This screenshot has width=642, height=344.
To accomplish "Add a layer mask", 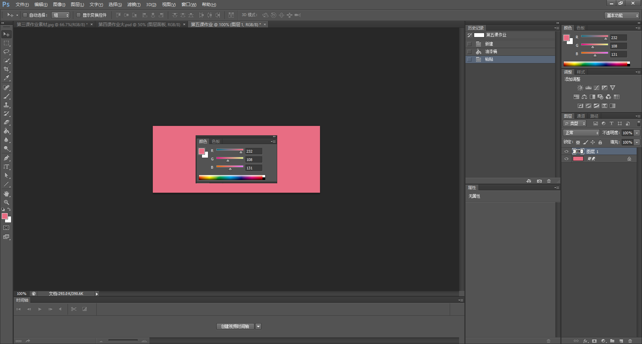I will click(x=594, y=341).
